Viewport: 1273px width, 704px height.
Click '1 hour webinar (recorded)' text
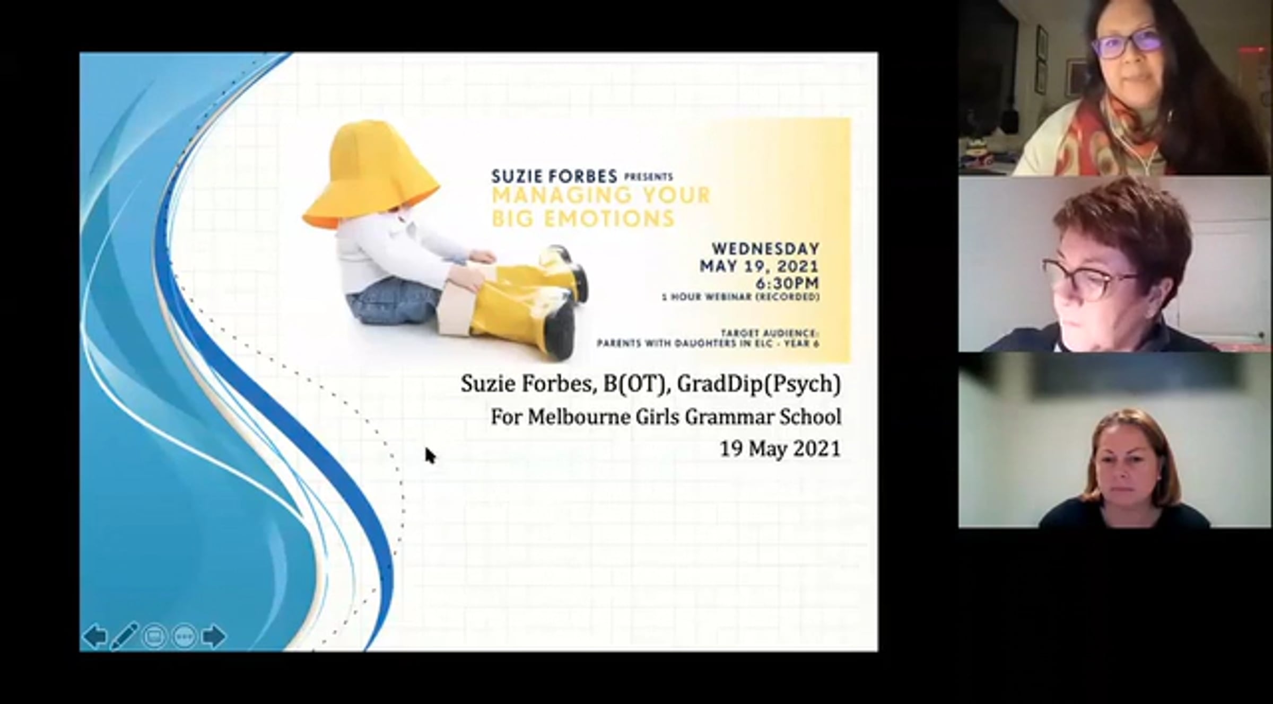pos(740,297)
